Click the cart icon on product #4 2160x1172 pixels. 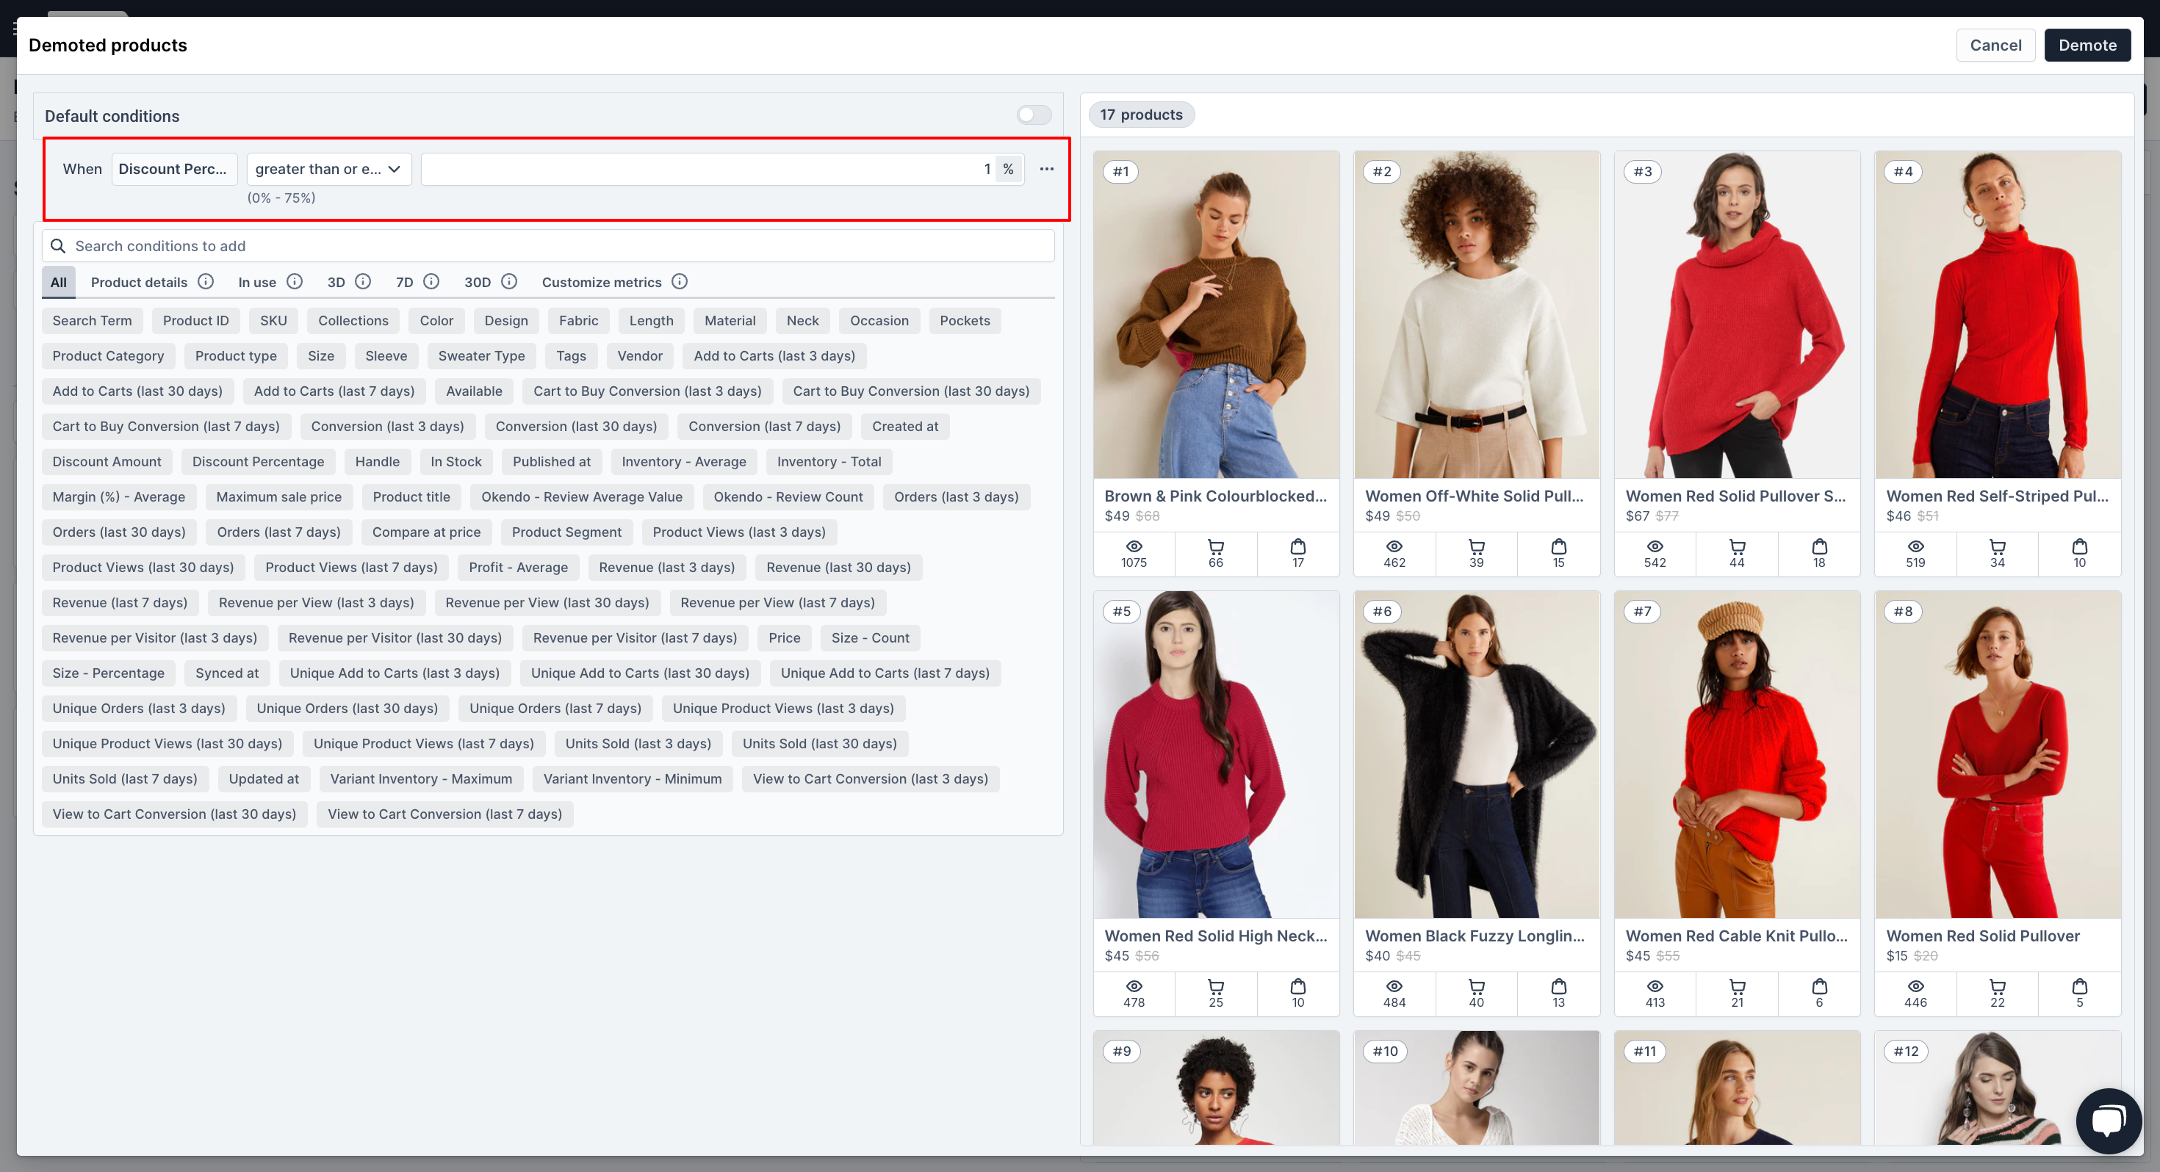click(1998, 546)
